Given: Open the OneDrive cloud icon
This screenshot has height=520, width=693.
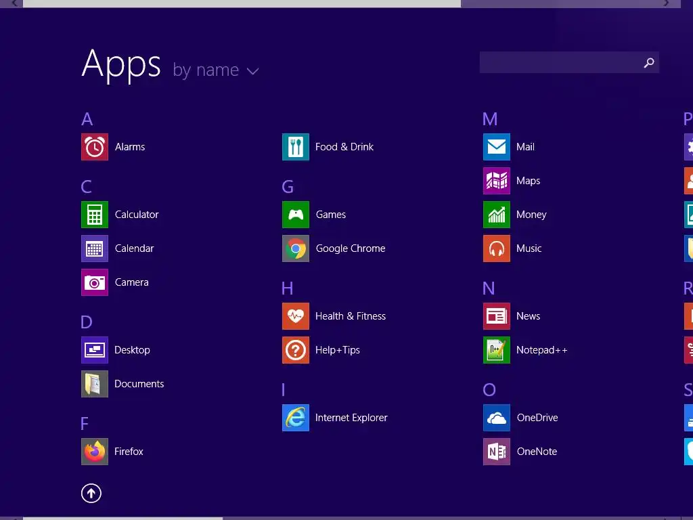Looking at the screenshot, I should 497,417.
